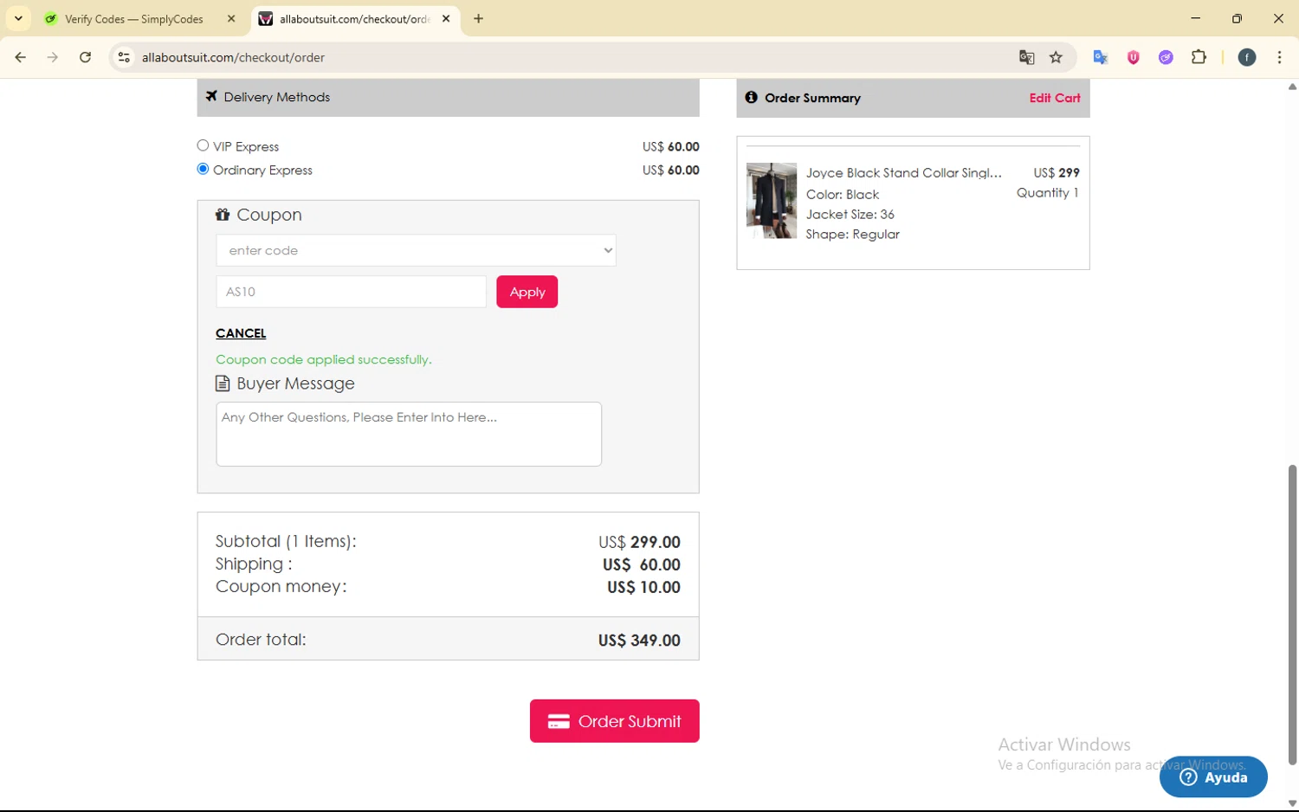Select VIP Express delivery option
Image resolution: width=1299 pixels, height=812 pixels.
click(203, 145)
